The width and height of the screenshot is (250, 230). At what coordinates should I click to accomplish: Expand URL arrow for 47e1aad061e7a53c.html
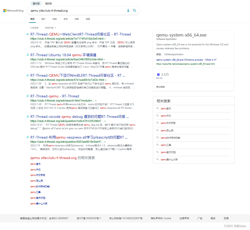pos(106,80)
